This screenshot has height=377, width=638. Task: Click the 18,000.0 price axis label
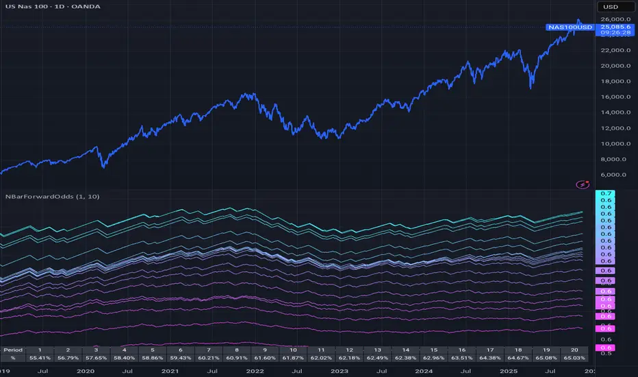(x=615, y=81)
